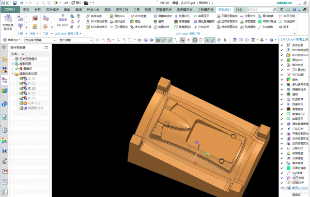Toggle the checkbox for 偏置面 (13)
The height and width of the screenshot is (197, 310).
point(21,108)
